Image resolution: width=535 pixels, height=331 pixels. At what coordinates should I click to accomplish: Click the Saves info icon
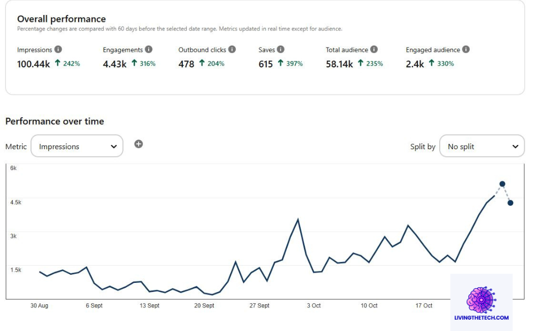pyautogui.click(x=280, y=49)
